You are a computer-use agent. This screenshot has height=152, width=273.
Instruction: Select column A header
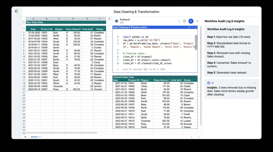[33, 19]
